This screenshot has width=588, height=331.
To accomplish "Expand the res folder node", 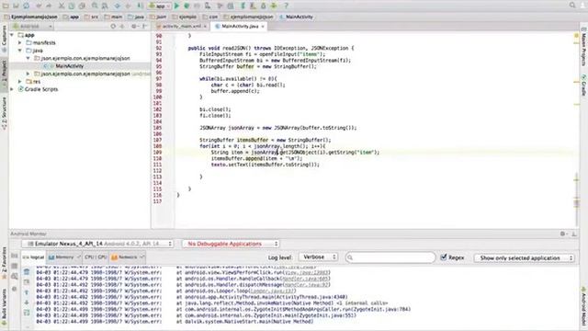I will (x=20, y=82).
